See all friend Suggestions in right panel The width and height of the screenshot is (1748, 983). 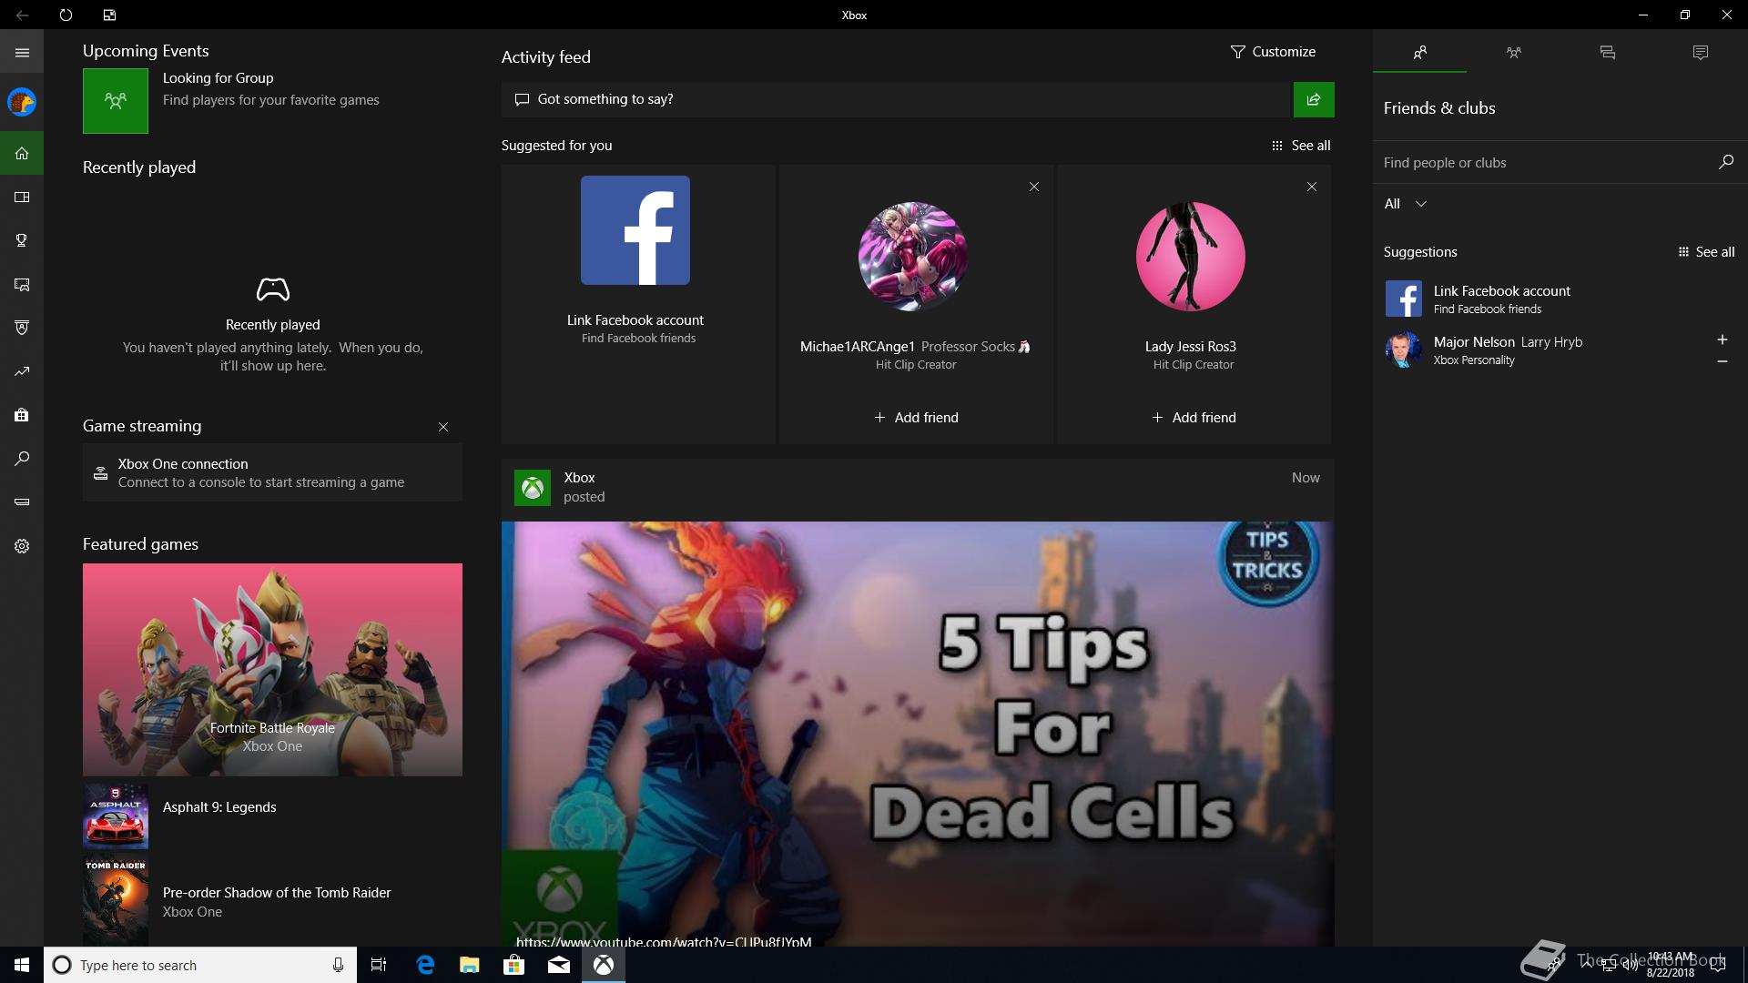pyautogui.click(x=1706, y=252)
